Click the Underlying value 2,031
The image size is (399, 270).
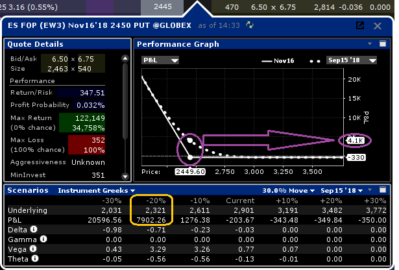(x=112, y=210)
